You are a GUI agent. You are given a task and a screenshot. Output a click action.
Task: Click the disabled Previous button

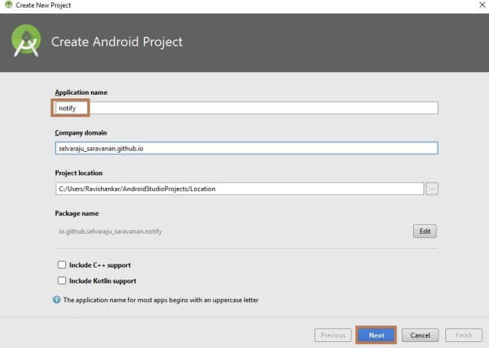tap(333, 335)
